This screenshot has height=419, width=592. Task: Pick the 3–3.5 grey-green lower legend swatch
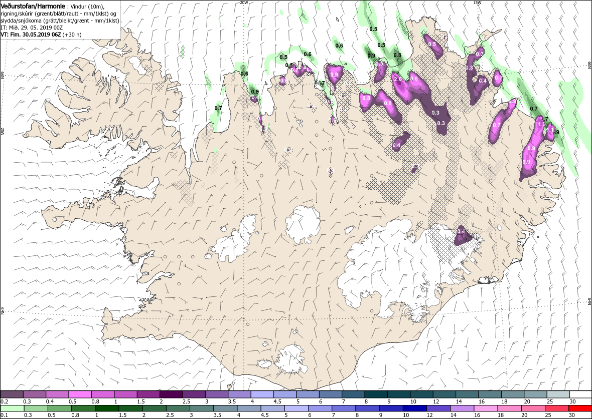pos(202,409)
